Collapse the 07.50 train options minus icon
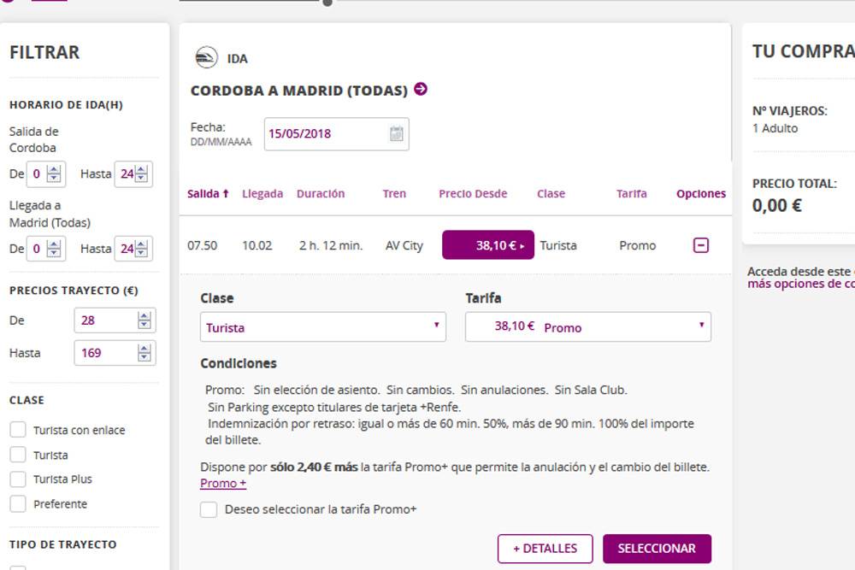 pyautogui.click(x=701, y=245)
